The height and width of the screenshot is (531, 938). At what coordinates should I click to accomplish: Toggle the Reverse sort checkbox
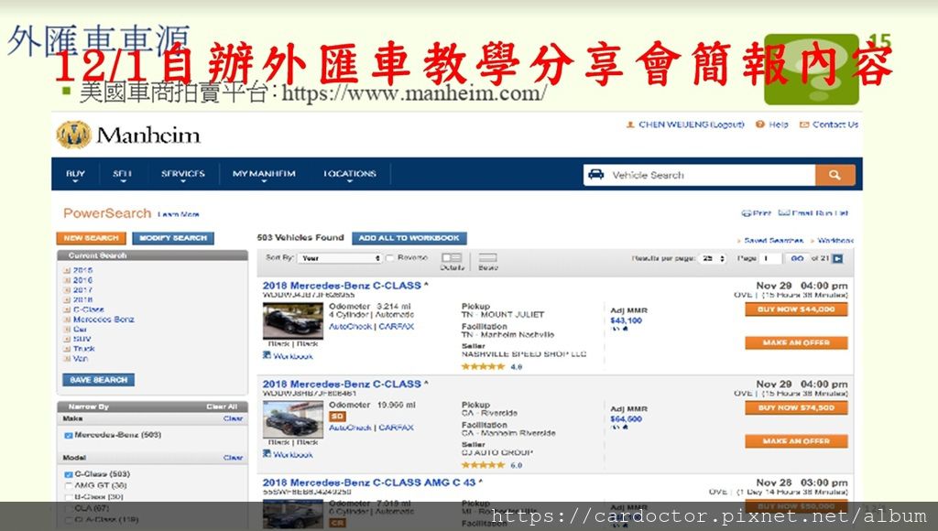pyautogui.click(x=390, y=258)
